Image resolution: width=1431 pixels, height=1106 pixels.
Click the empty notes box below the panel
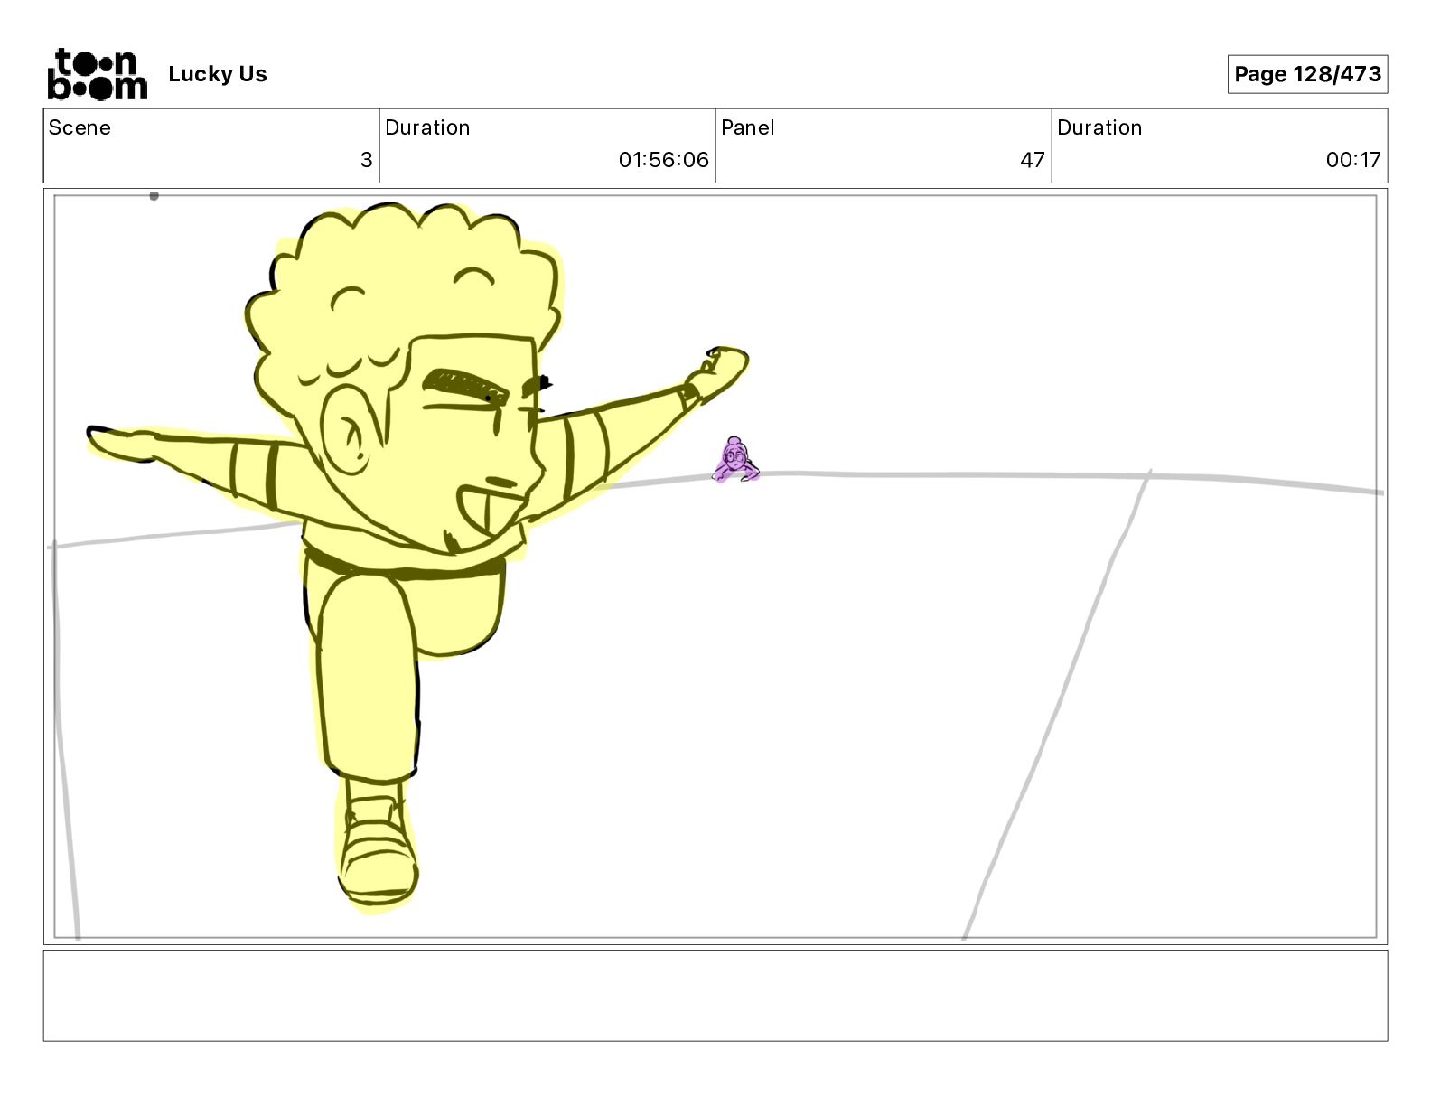[x=715, y=995]
